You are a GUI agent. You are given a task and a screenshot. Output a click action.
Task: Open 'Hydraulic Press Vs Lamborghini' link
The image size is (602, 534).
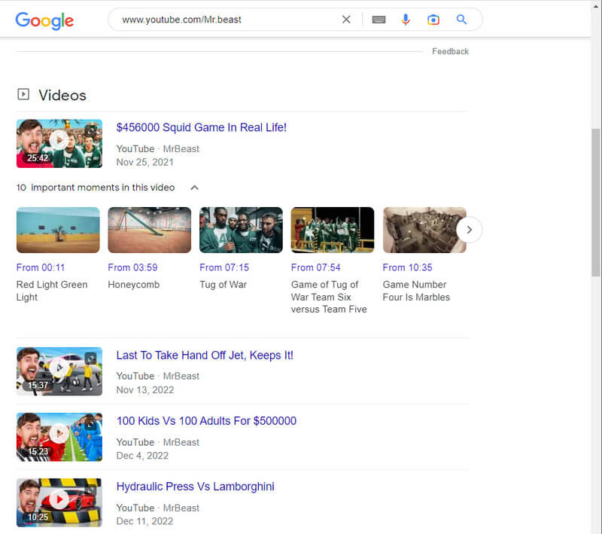[x=195, y=487]
